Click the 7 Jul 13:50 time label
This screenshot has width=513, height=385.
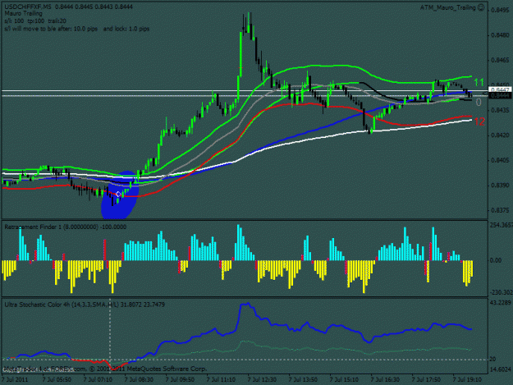tap(303, 379)
